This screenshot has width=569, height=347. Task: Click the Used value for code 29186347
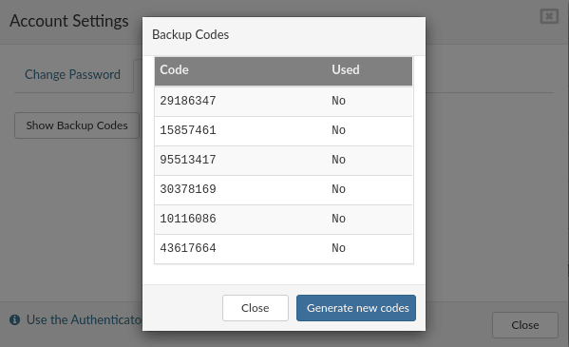(x=338, y=101)
